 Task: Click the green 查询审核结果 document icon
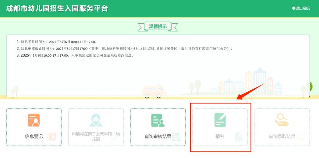click(158, 120)
